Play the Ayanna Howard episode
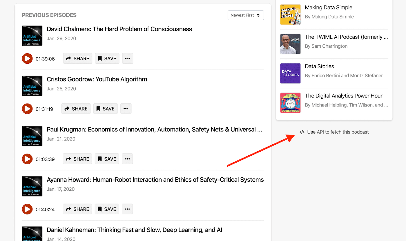Screen dimensions: 406x241 coord(27,209)
